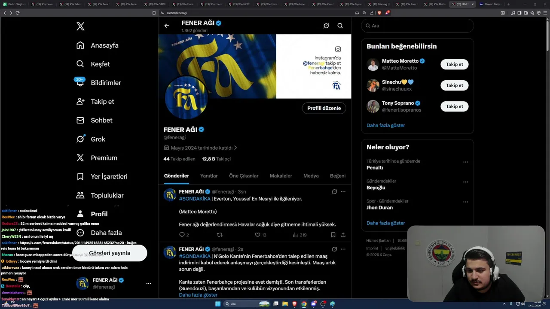The height and width of the screenshot is (309, 550).
Task: Click Daha fazla göster under trends
Action: [x=385, y=223]
